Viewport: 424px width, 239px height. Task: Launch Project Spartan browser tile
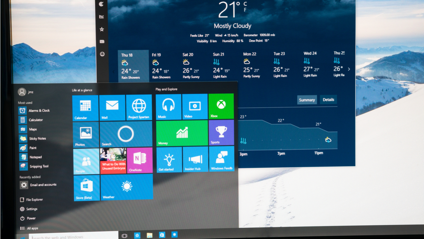pos(139,107)
